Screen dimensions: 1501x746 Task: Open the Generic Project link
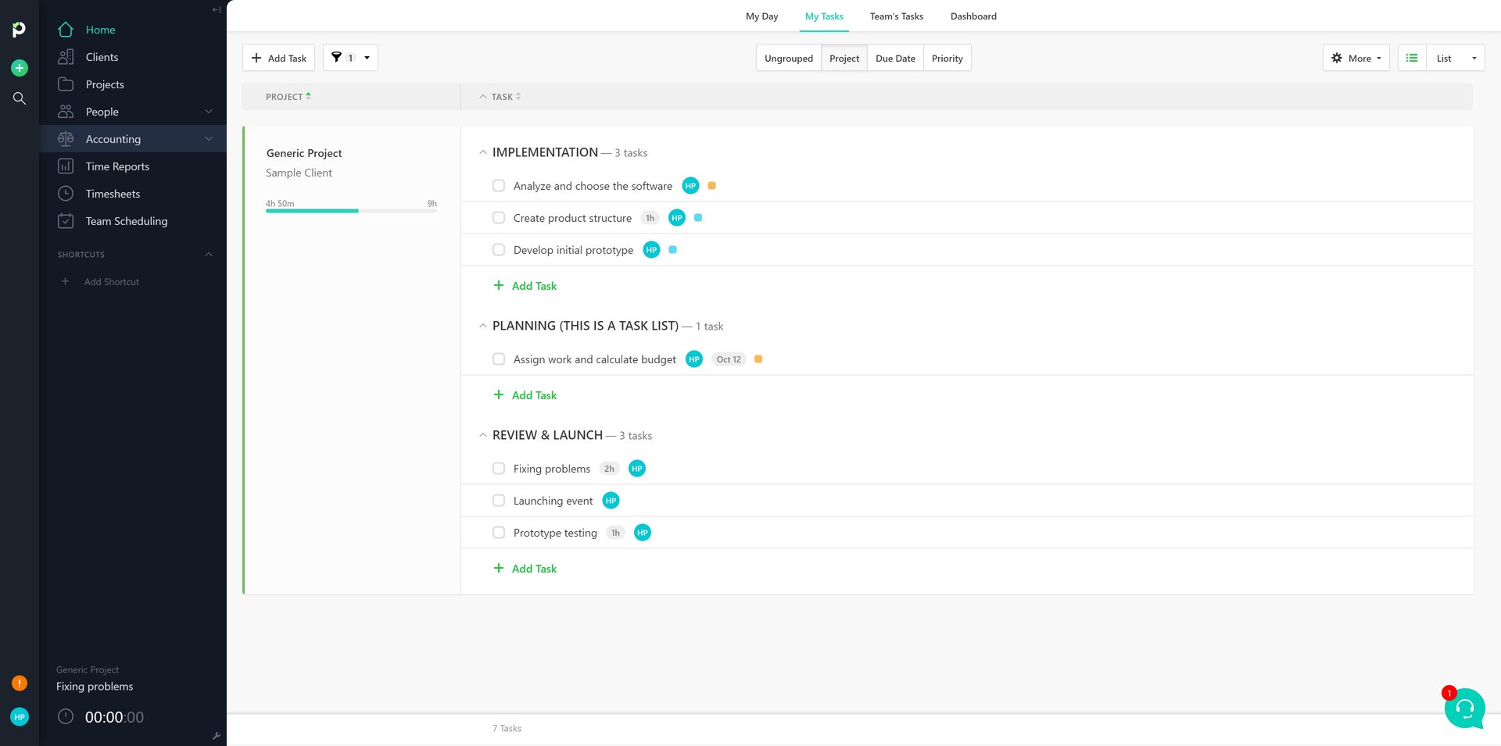click(x=304, y=153)
